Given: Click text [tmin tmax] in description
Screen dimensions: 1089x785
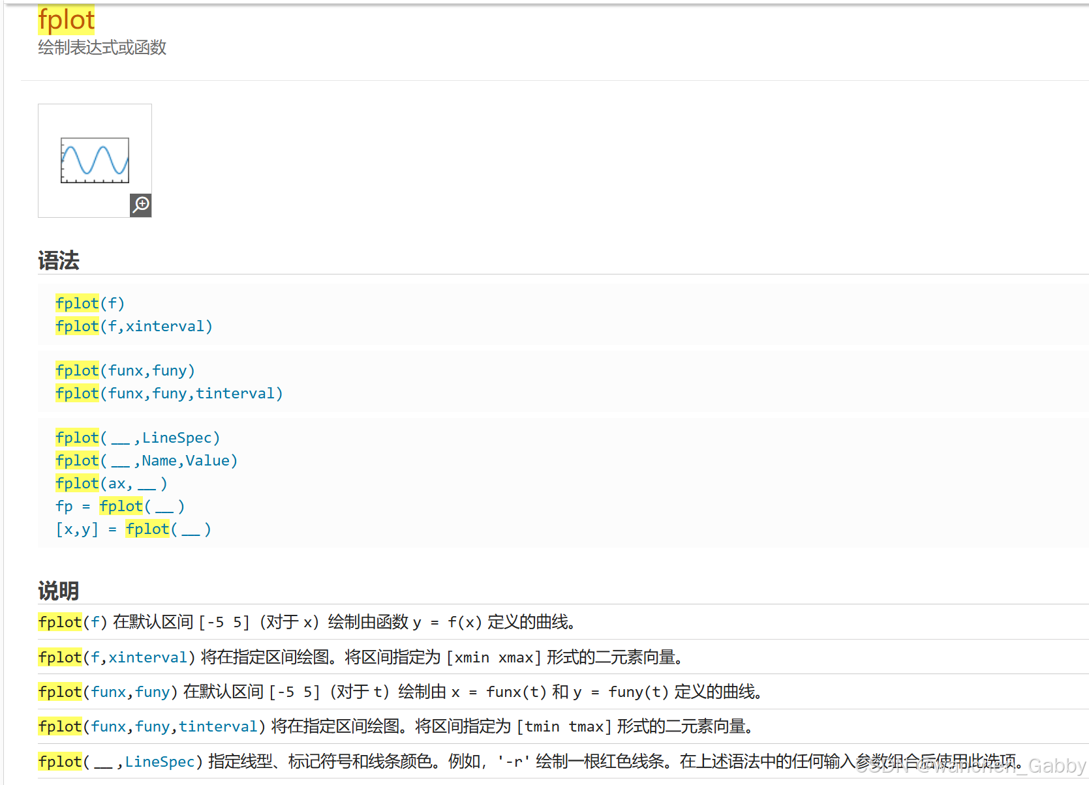Looking at the screenshot, I should coord(564,726).
